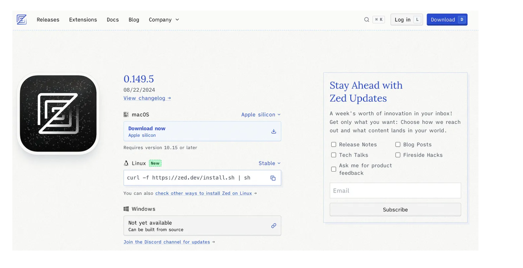
Task: Enable the Tech Talks checkbox
Action: pos(333,155)
